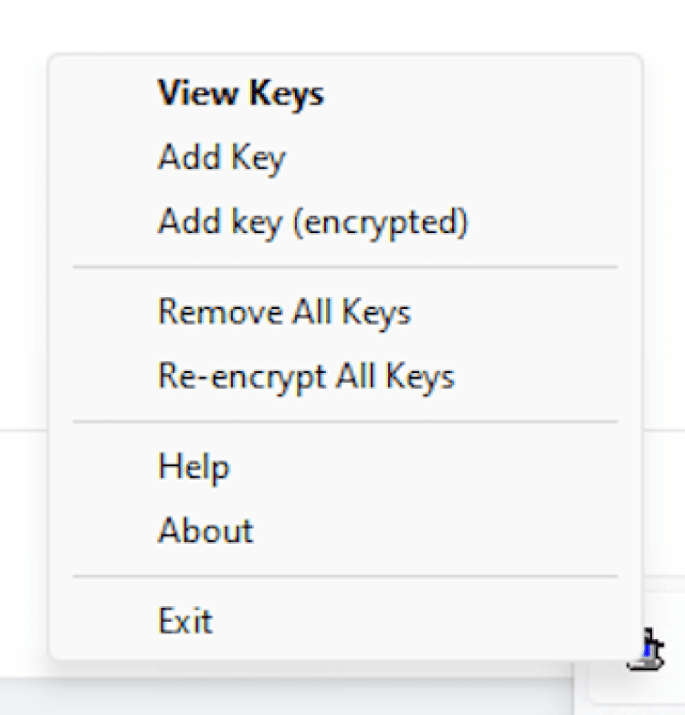Choose Add key (encrypted) option
Viewport: 685px width, 715px height.
coord(312,222)
